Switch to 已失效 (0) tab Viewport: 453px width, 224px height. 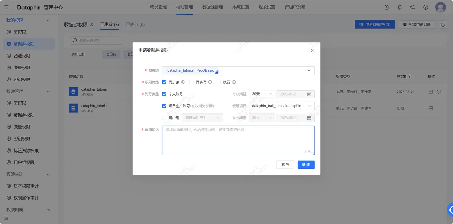click(135, 24)
